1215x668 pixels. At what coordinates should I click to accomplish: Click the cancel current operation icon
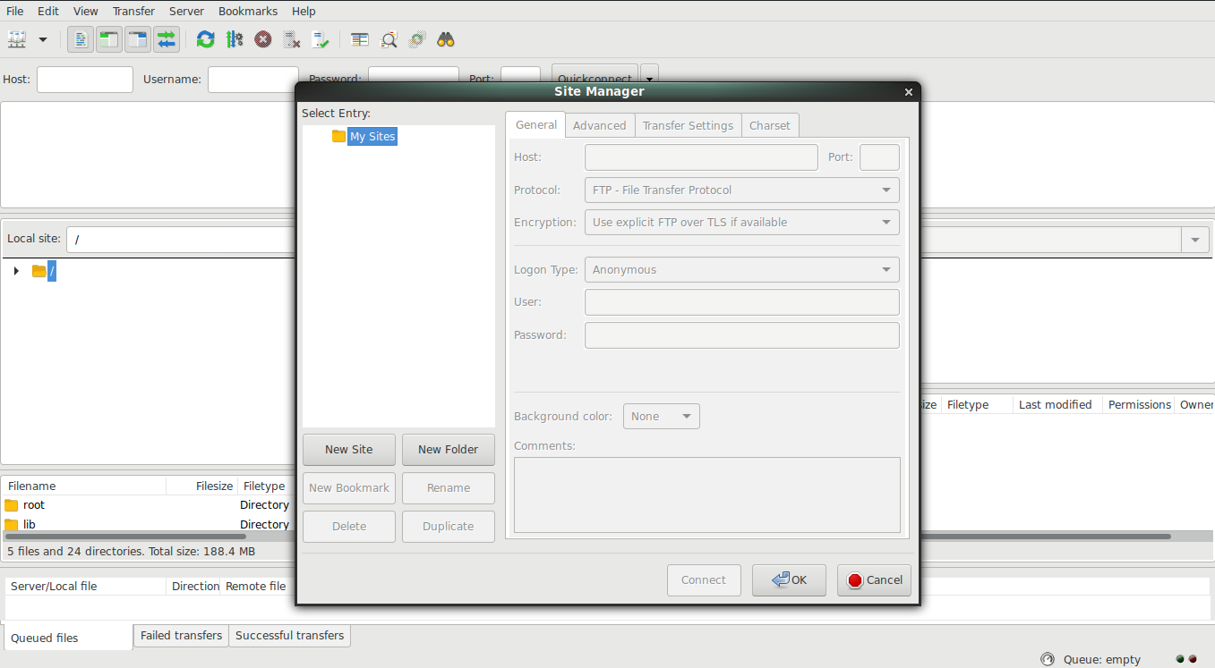tap(262, 39)
